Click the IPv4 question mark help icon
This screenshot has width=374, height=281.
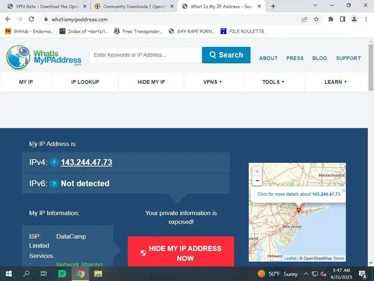click(54, 162)
